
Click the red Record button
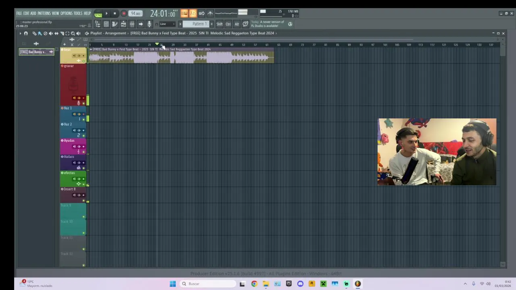pyautogui.click(x=124, y=14)
